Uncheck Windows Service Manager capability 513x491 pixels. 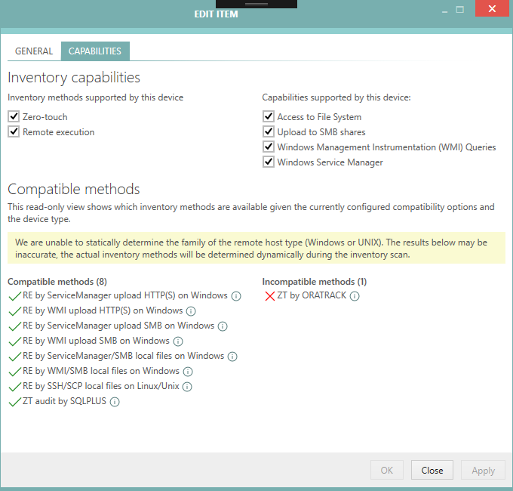coord(268,162)
